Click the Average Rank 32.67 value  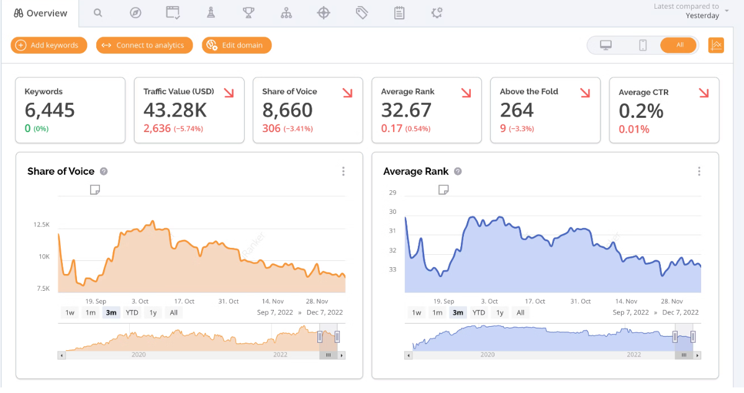click(406, 110)
